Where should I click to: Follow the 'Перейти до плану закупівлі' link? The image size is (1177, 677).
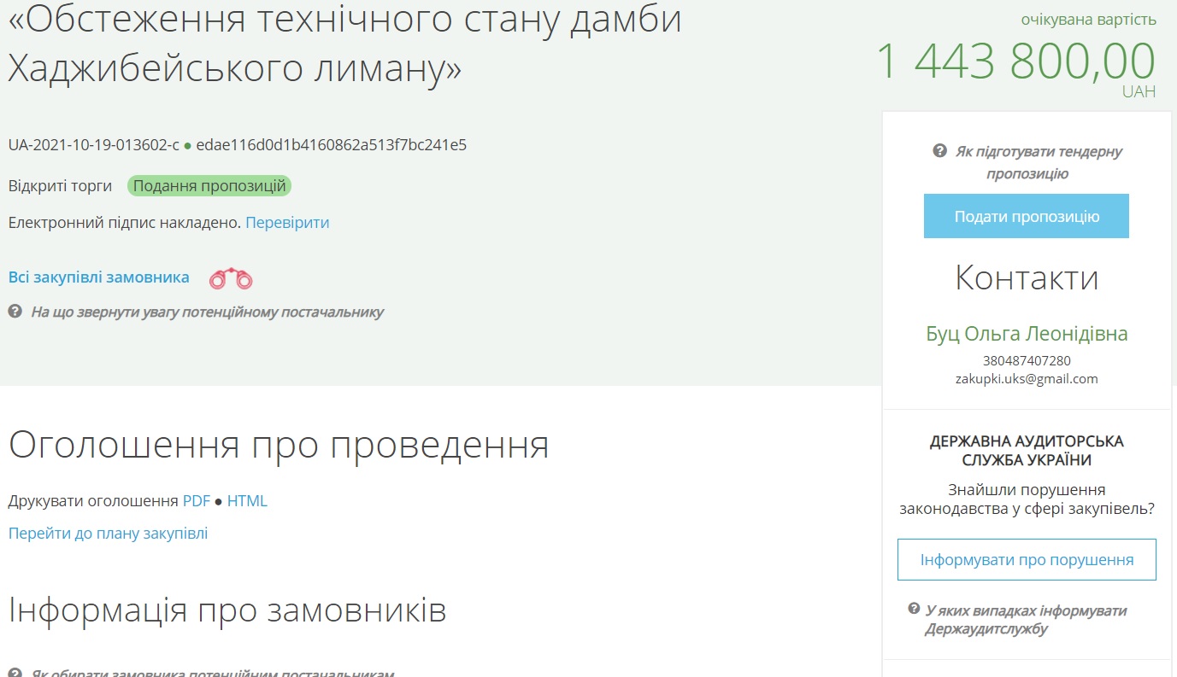(108, 534)
